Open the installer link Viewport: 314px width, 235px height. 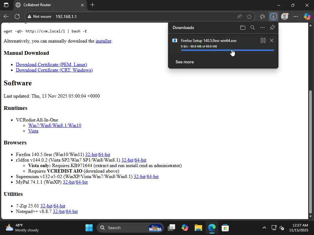coord(103,41)
